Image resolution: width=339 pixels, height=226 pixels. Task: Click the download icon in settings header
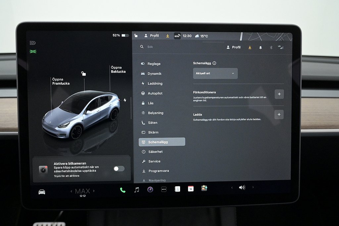point(250,47)
